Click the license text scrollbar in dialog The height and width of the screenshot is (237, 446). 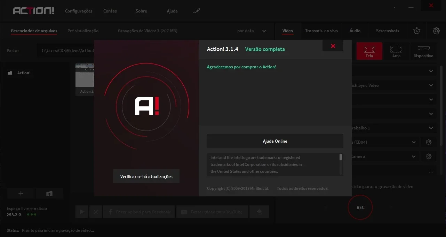coord(341,157)
